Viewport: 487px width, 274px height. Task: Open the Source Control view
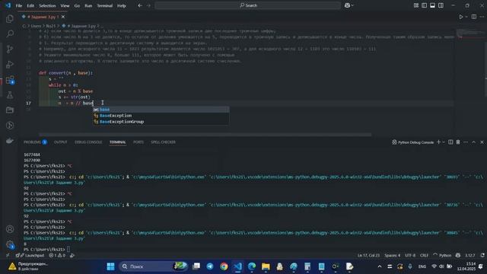(10, 49)
